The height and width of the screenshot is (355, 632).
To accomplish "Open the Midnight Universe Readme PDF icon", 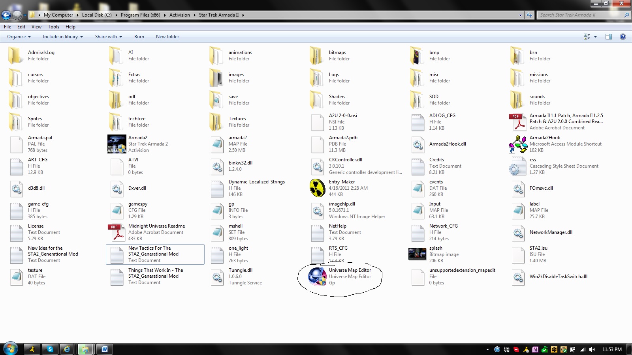I will tap(117, 232).
